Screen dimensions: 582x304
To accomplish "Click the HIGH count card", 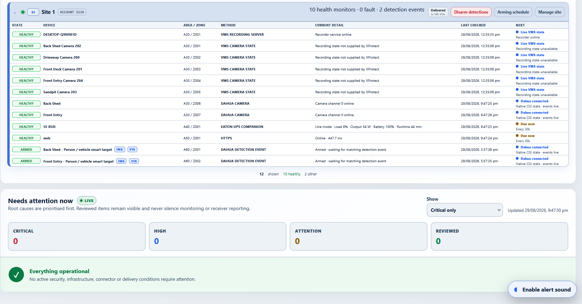I will click(218, 236).
